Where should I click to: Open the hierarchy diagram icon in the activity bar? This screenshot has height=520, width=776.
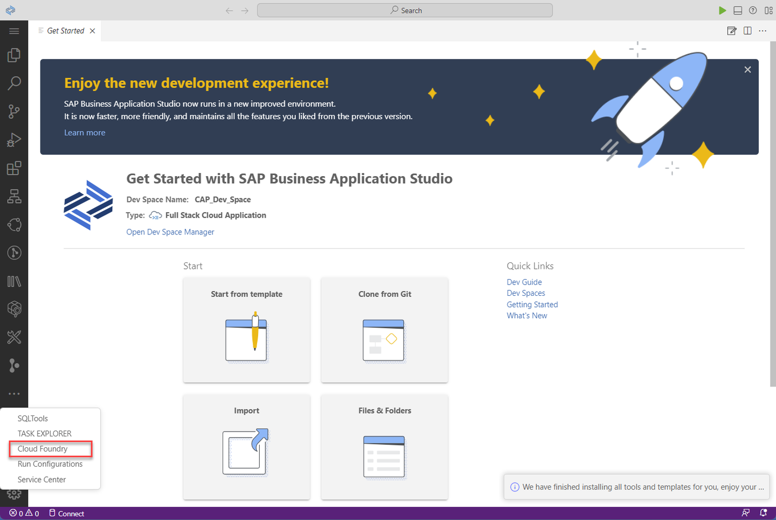coord(14,196)
